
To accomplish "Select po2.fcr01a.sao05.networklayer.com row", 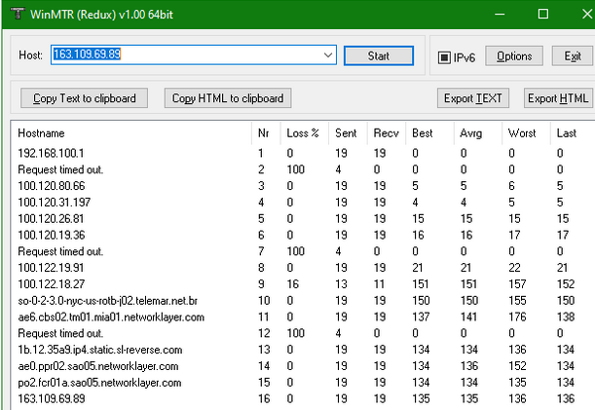I will click(303, 383).
